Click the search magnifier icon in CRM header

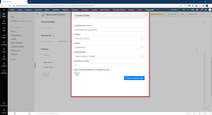[184, 10]
